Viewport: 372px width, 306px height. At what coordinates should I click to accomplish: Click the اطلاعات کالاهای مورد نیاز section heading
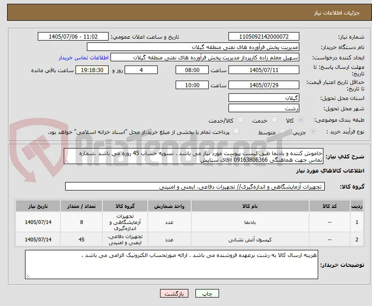pyautogui.click(x=330, y=171)
